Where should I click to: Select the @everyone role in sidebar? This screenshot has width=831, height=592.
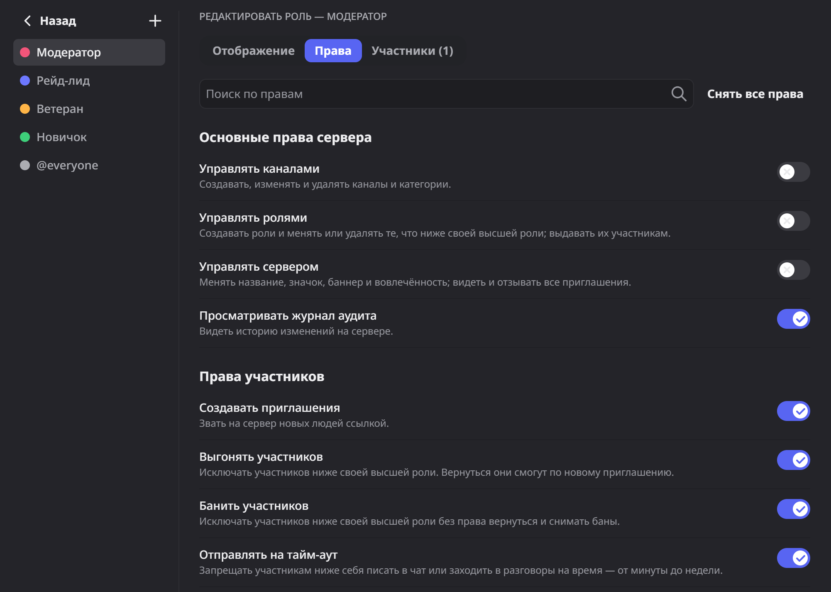pyautogui.click(x=89, y=165)
